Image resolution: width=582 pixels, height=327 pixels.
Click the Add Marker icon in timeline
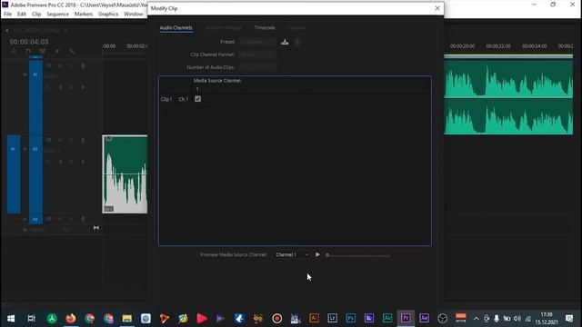click(x=57, y=51)
